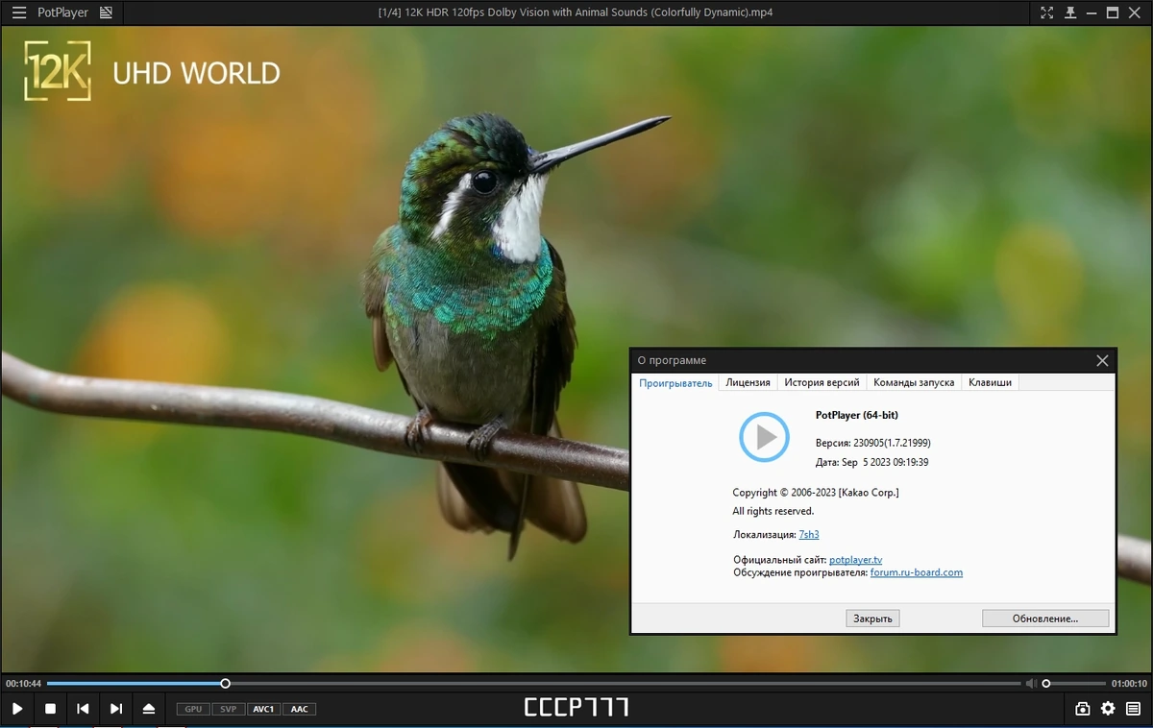Open the screenshot capture icon
This screenshot has width=1153, height=728.
1083,709
